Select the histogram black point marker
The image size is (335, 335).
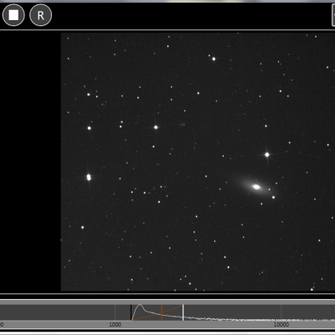pyautogui.click(x=131, y=312)
